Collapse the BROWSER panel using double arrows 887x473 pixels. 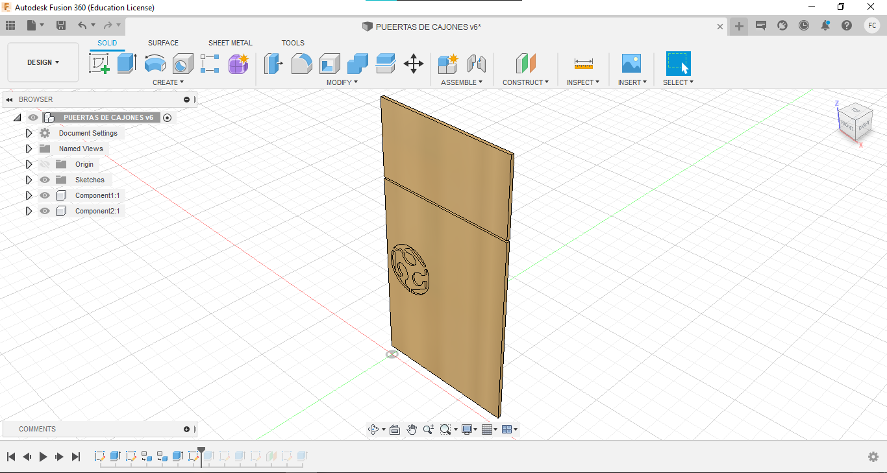coord(10,99)
